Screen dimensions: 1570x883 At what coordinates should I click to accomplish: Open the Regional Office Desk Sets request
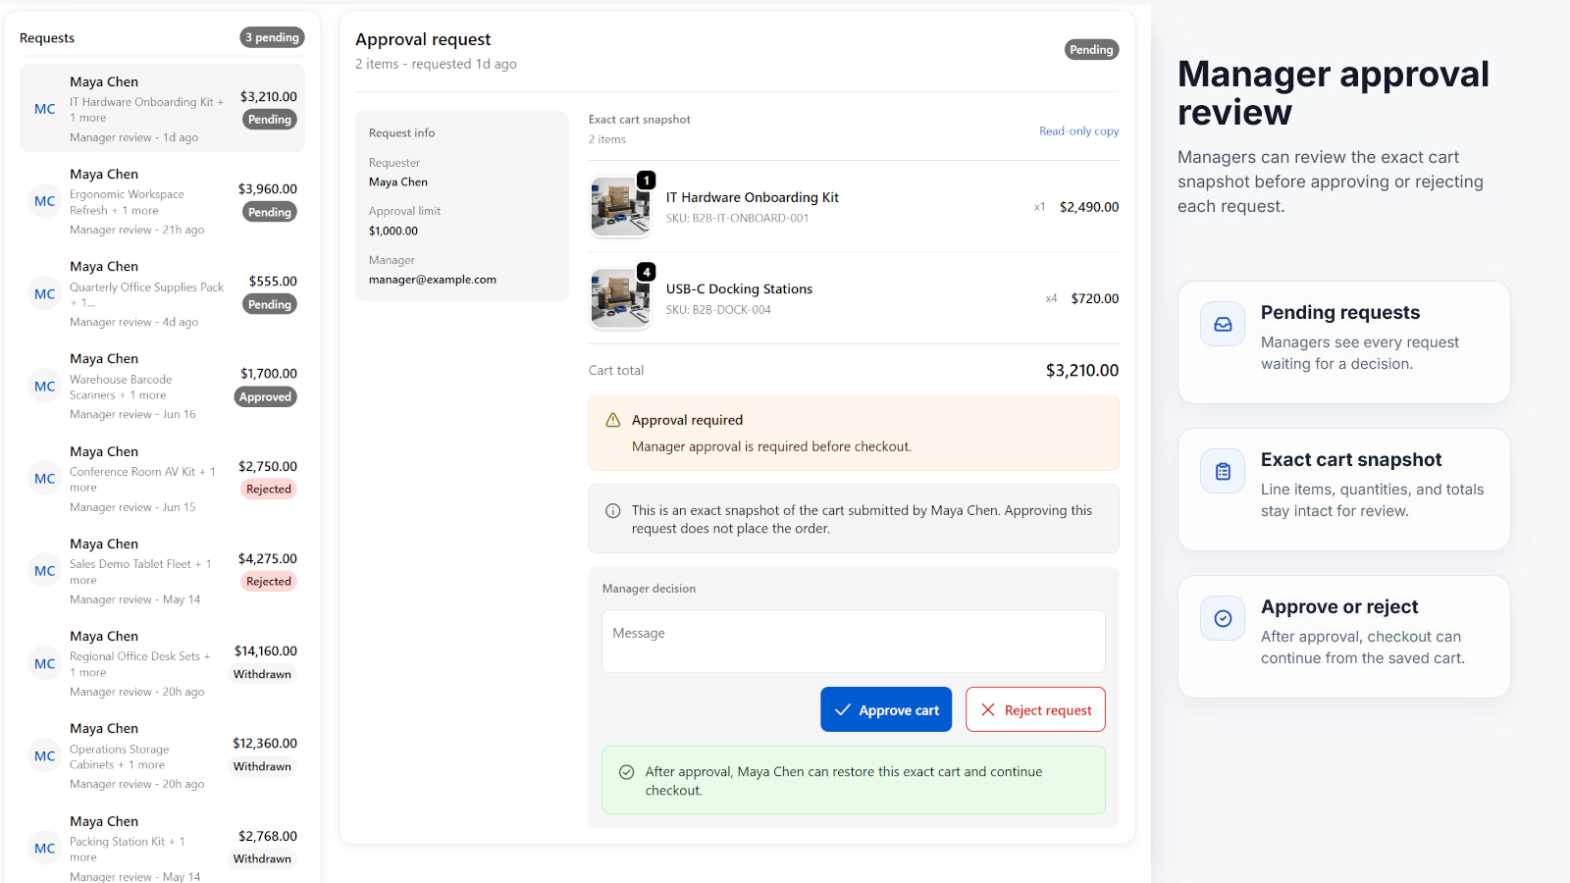[x=162, y=663]
